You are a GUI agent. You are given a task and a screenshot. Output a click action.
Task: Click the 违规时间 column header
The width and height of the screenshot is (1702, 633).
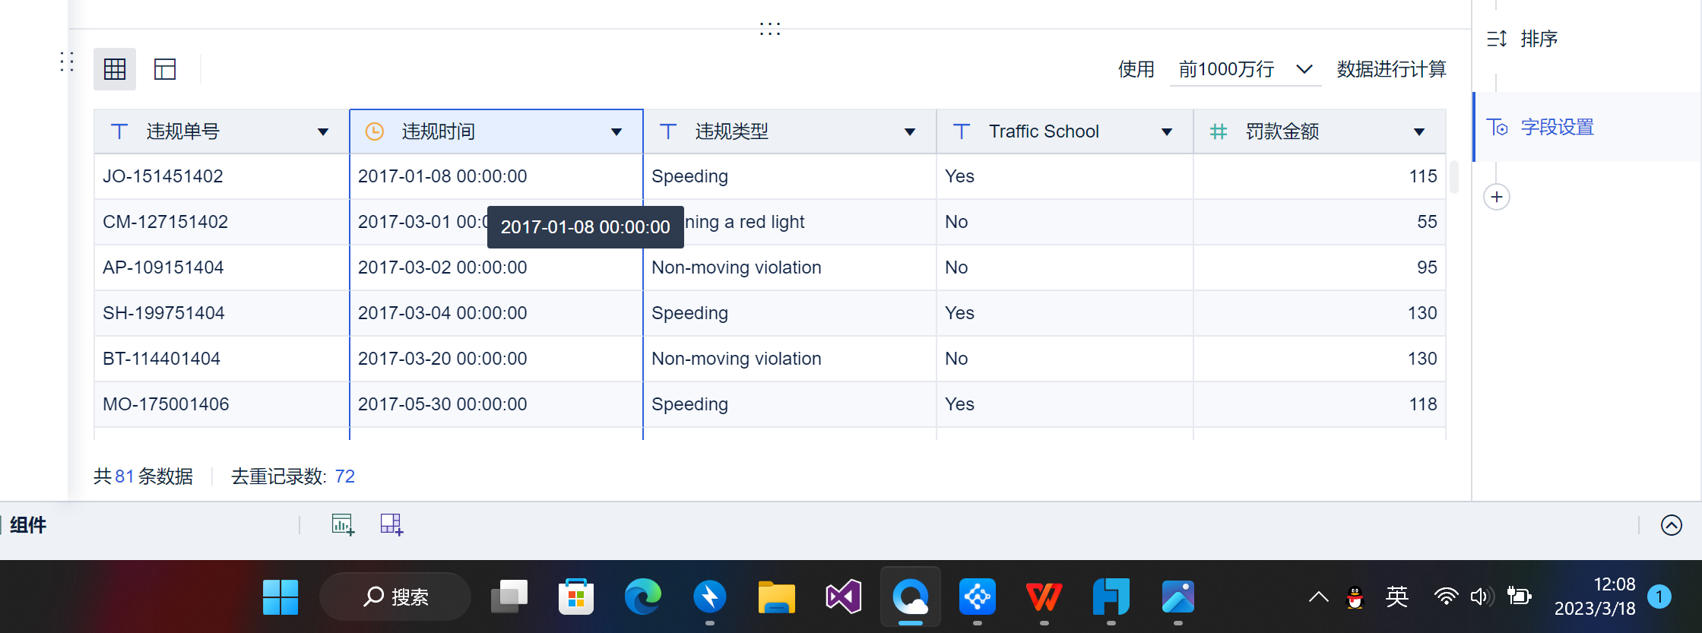(496, 131)
